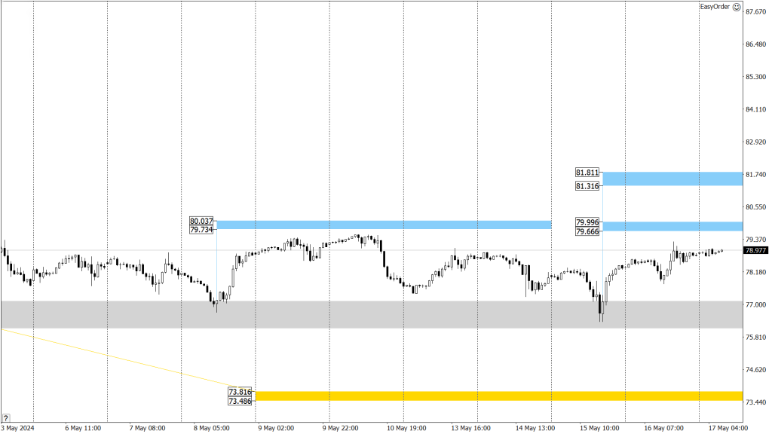Image resolution: width=772 pixels, height=434 pixels.
Task: Click the gray support zone rectangle
Action: (372, 314)
